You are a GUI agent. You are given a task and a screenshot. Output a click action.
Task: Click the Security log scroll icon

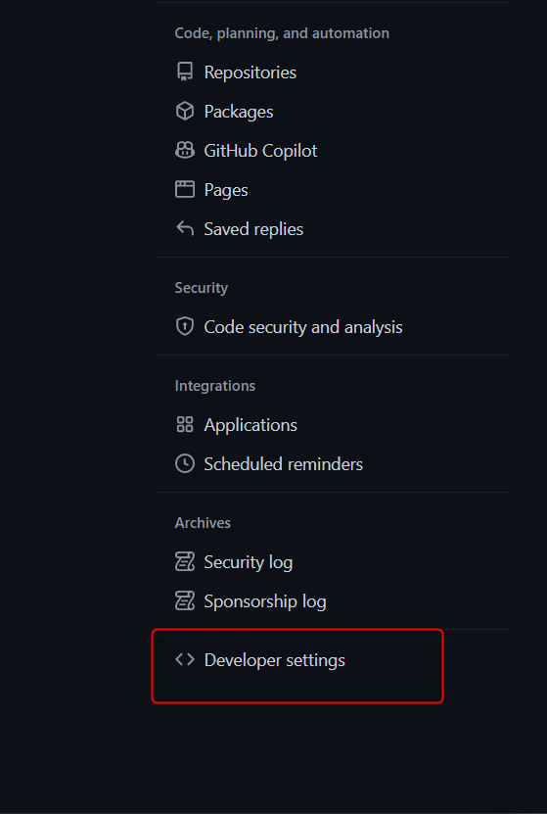coord(185,561)
